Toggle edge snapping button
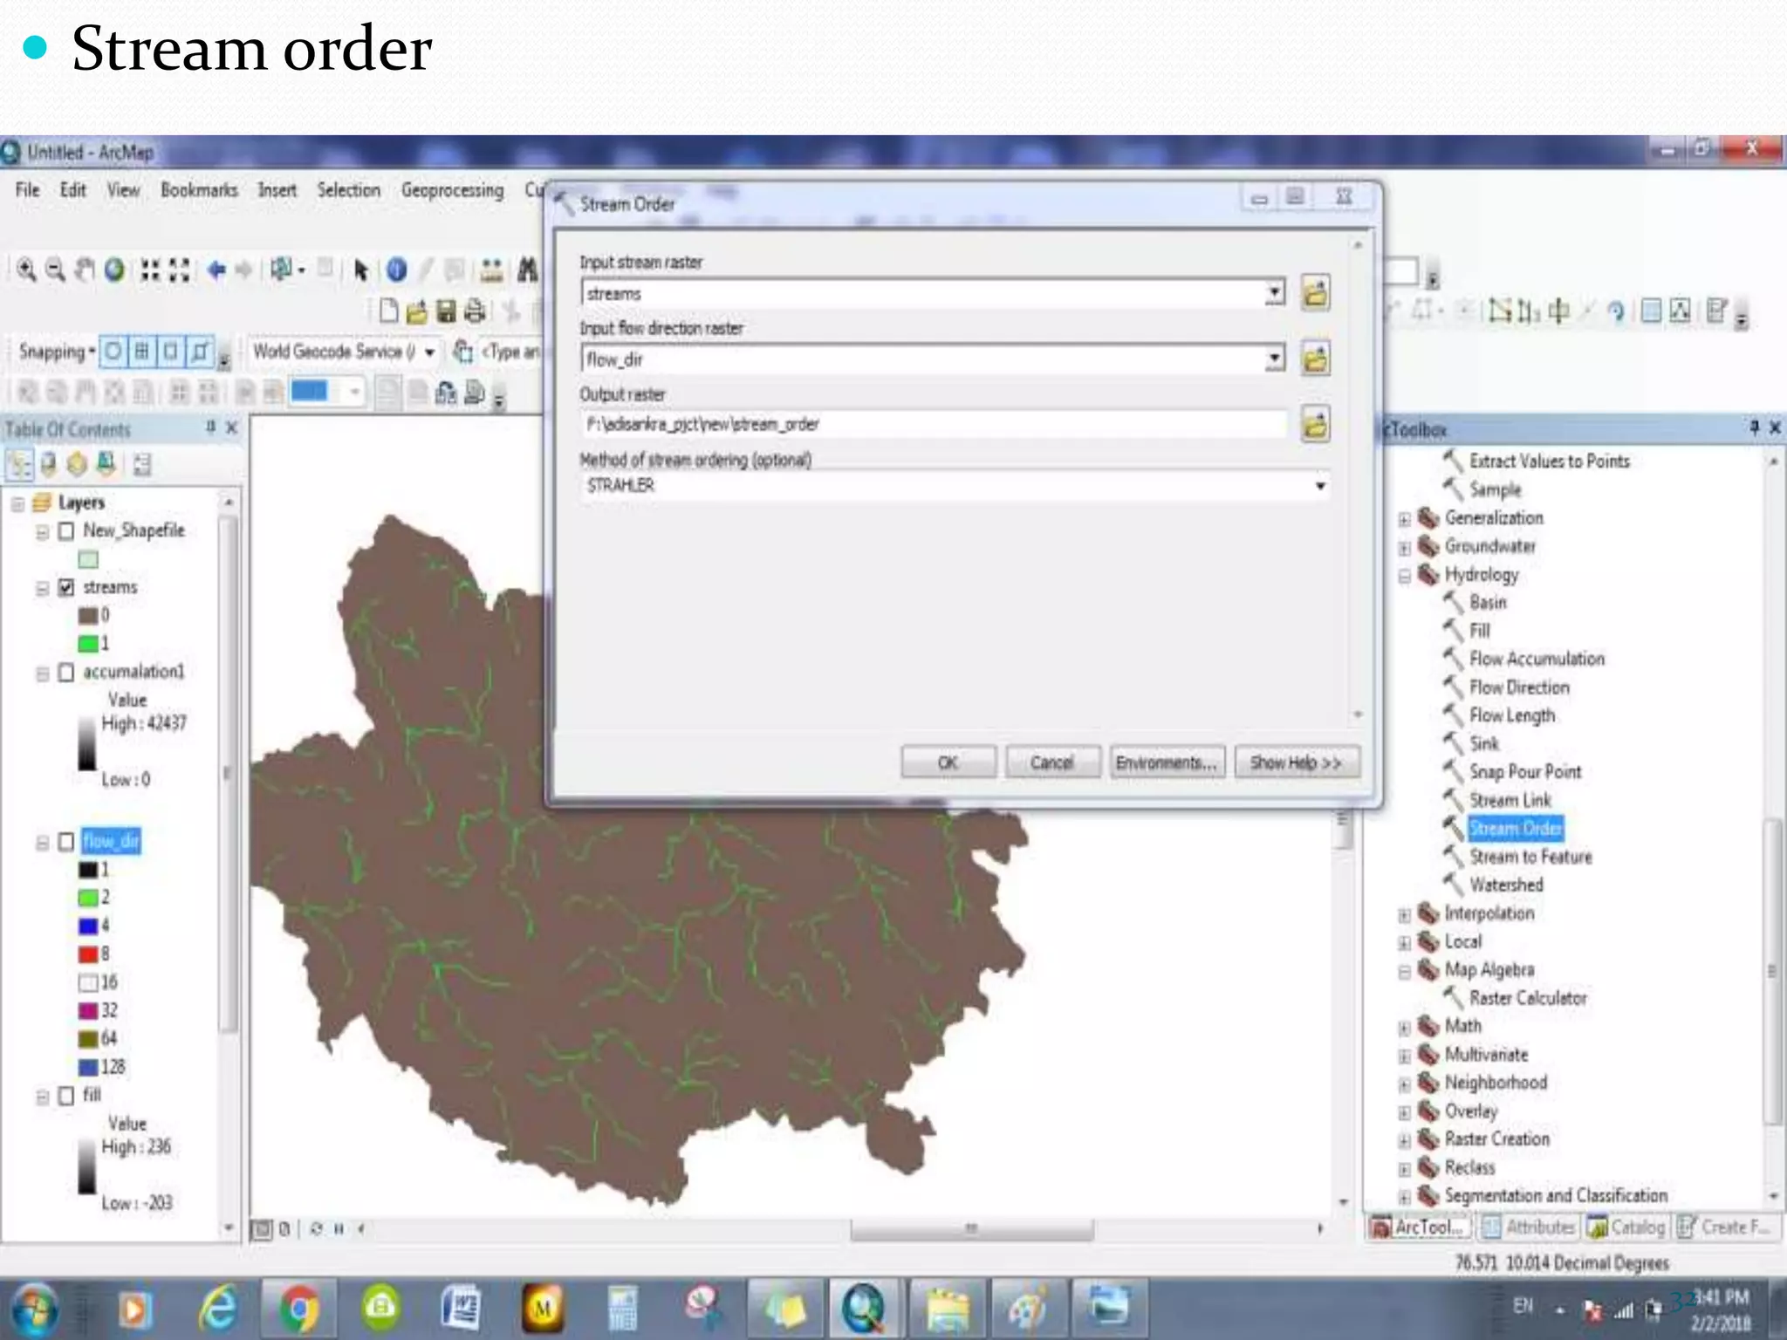 (x=200, y=352)
